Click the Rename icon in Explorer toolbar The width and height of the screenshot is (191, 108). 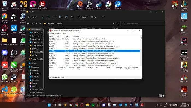pyautogui.click(x=60, y=17)
